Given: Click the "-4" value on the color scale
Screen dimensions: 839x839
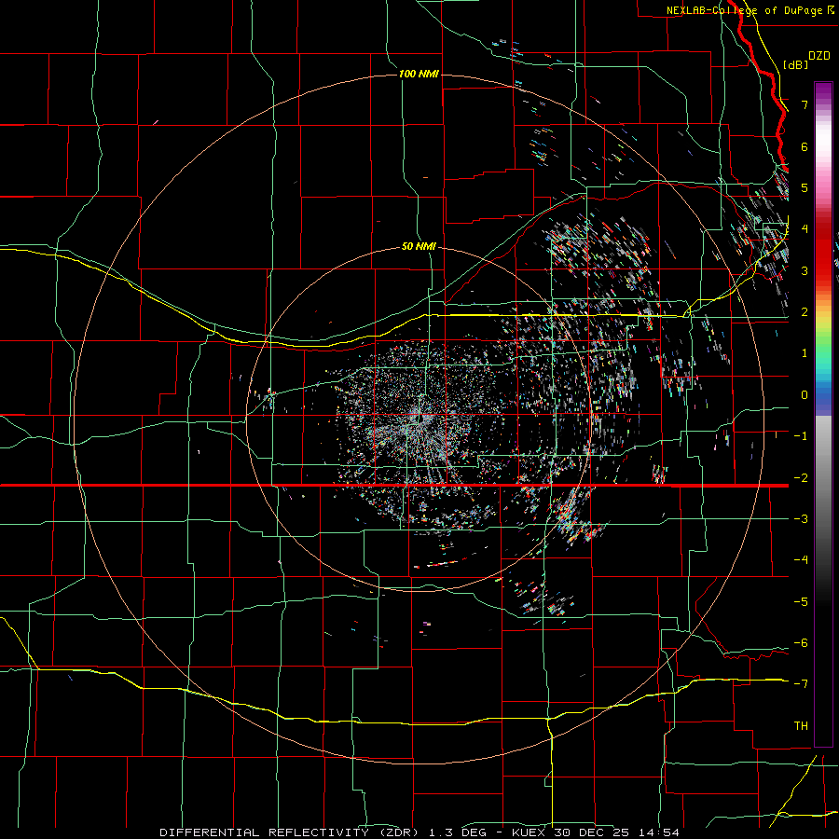Looking at the screenshot, I should tap(801, 560).
